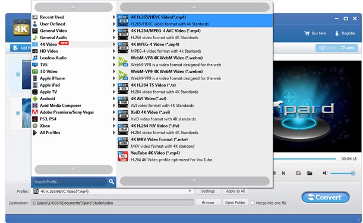Expand the General Video category arrow
This screenshot has height=223, width=363.
(114, 31)
